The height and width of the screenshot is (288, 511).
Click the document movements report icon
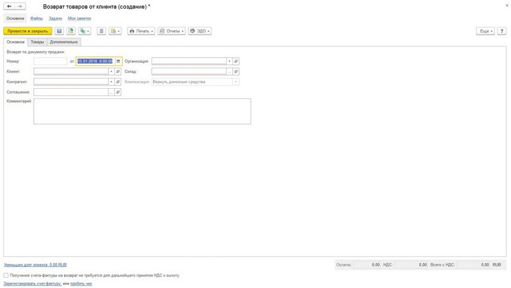pyautogui.click(x=102, y=31)
